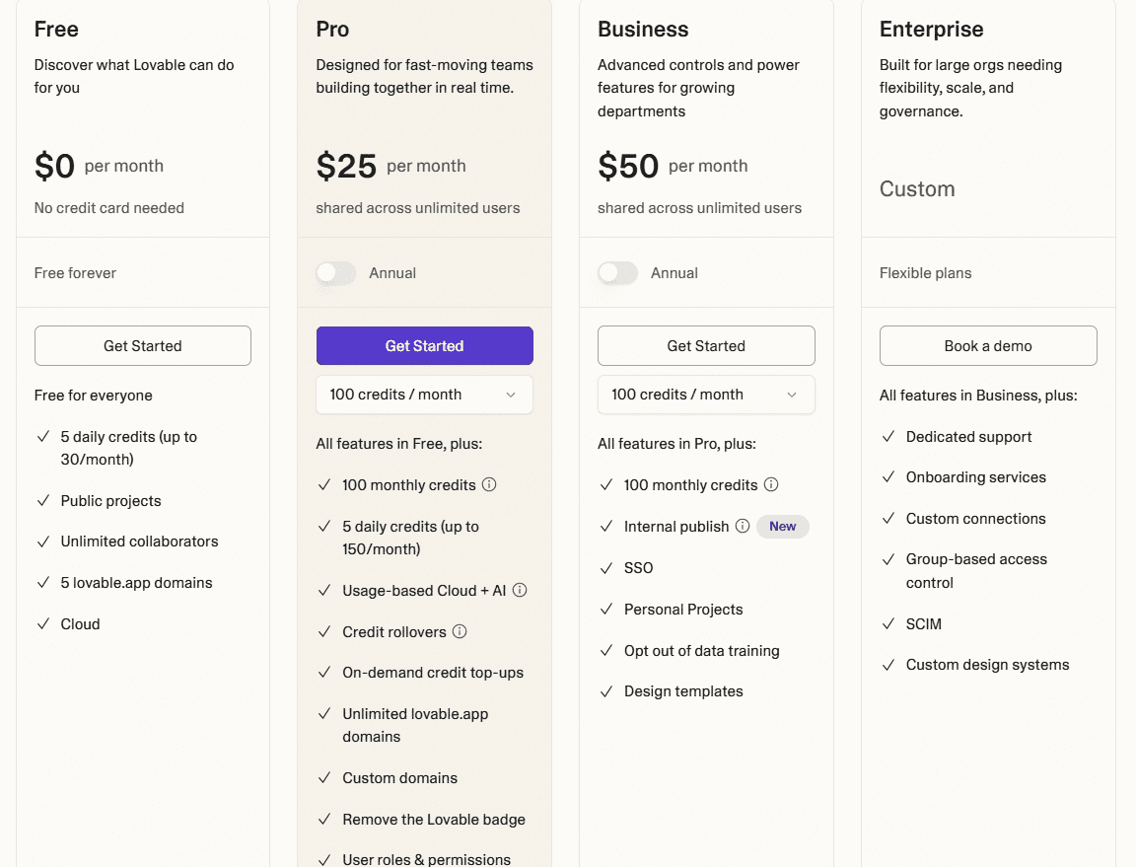Screen dimensions: 1136x867
Task: Click Book a demo for Enterprise
Action: pos(988,345)
